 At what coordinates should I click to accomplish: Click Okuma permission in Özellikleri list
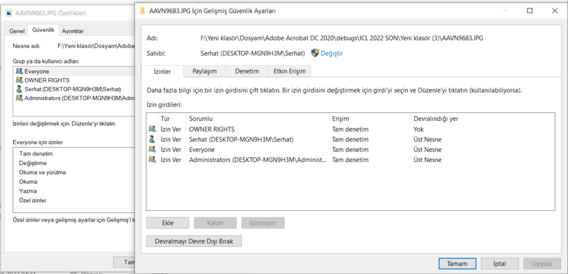pyautogui.click(x=28, y=181)
